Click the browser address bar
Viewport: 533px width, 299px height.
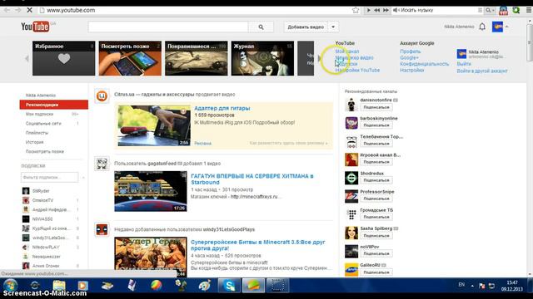coord(197,10)
